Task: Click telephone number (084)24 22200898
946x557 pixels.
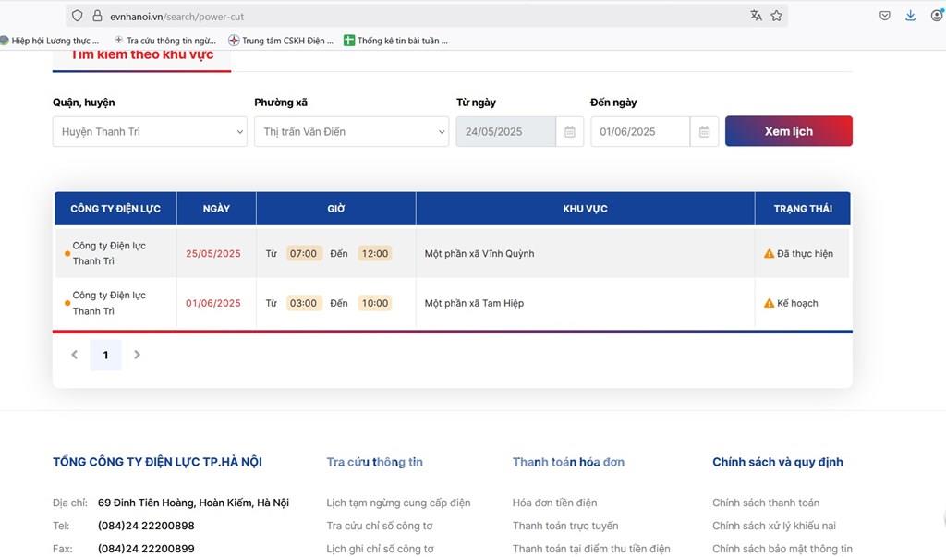Action: pos(146,526)
